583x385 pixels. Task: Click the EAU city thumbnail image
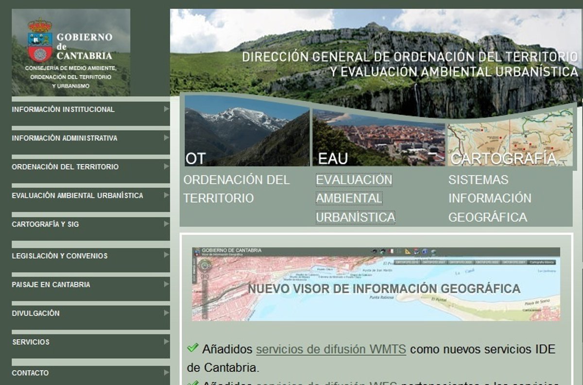[378, 139]
